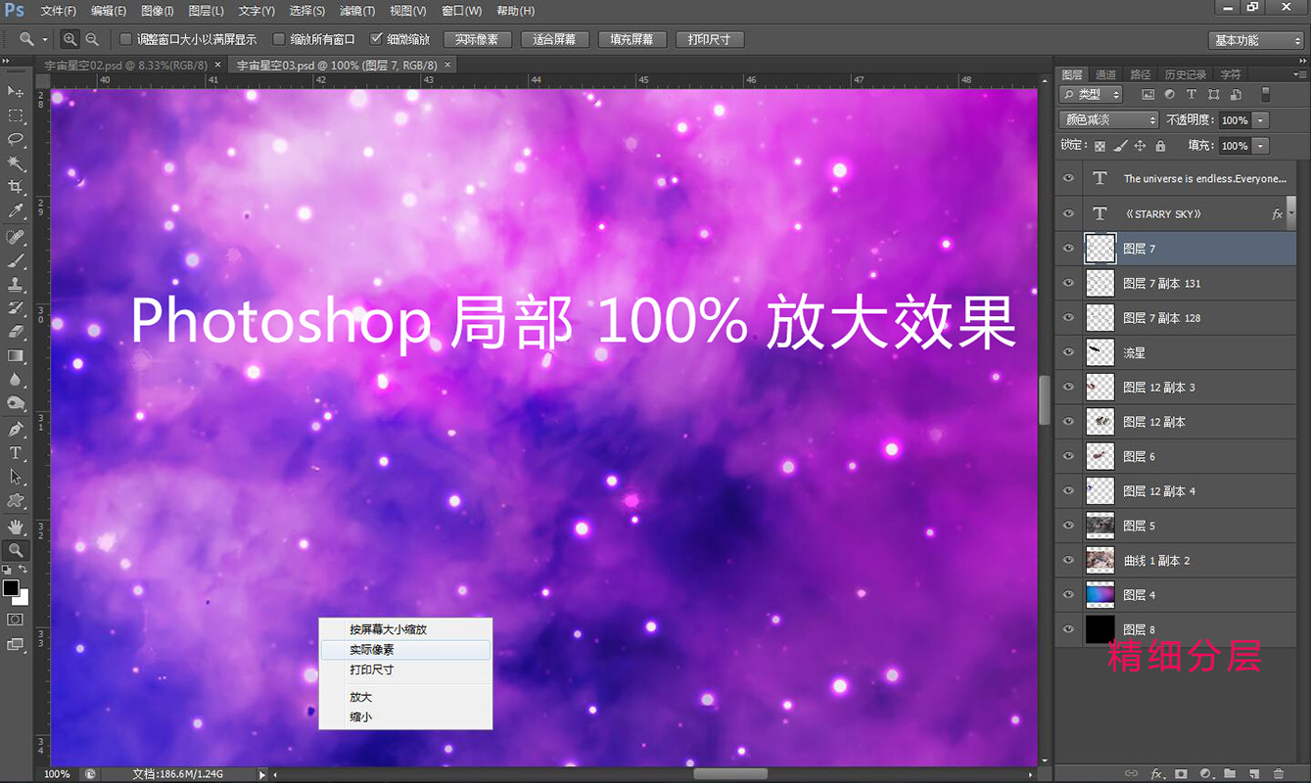The width and height of the screenshot is (1311, 783).
Task: Select the Horizontal Type tool
Action: pyautogui.click(x=16, y=453)
